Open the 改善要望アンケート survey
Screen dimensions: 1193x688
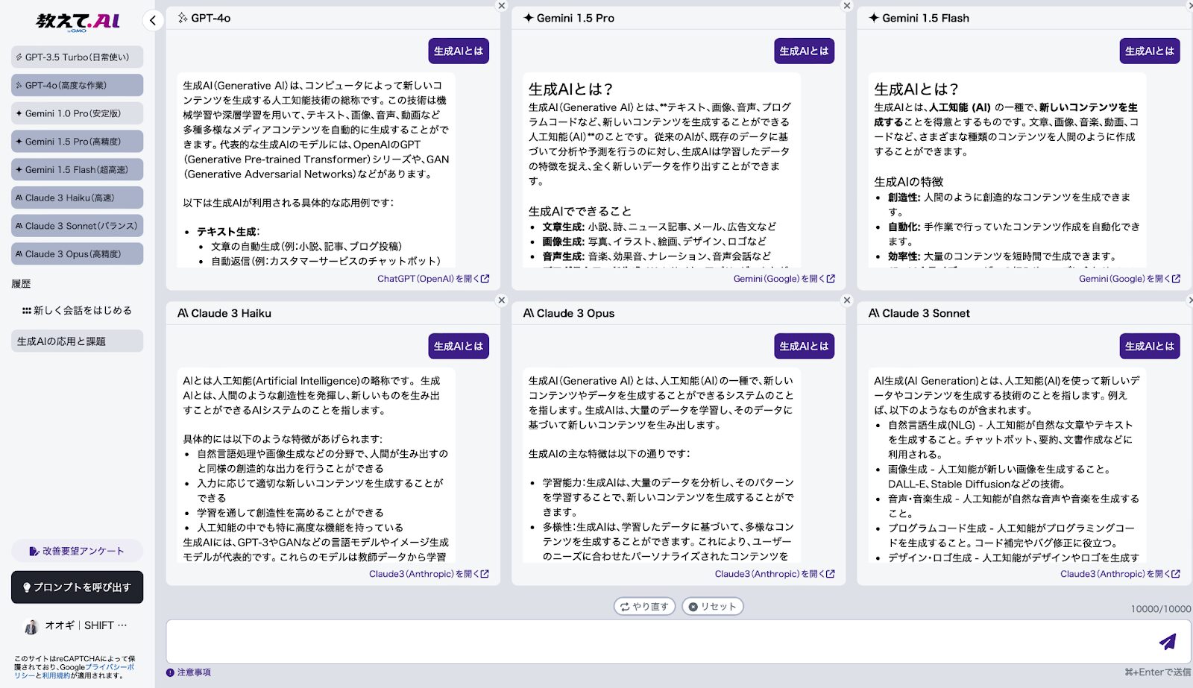(x=77, y=551)
